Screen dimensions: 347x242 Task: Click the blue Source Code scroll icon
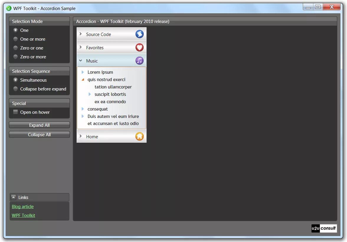139,34
